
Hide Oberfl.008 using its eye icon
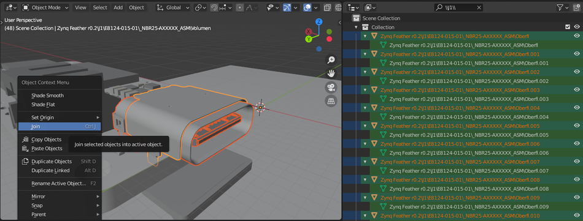(x=577, y=179)
